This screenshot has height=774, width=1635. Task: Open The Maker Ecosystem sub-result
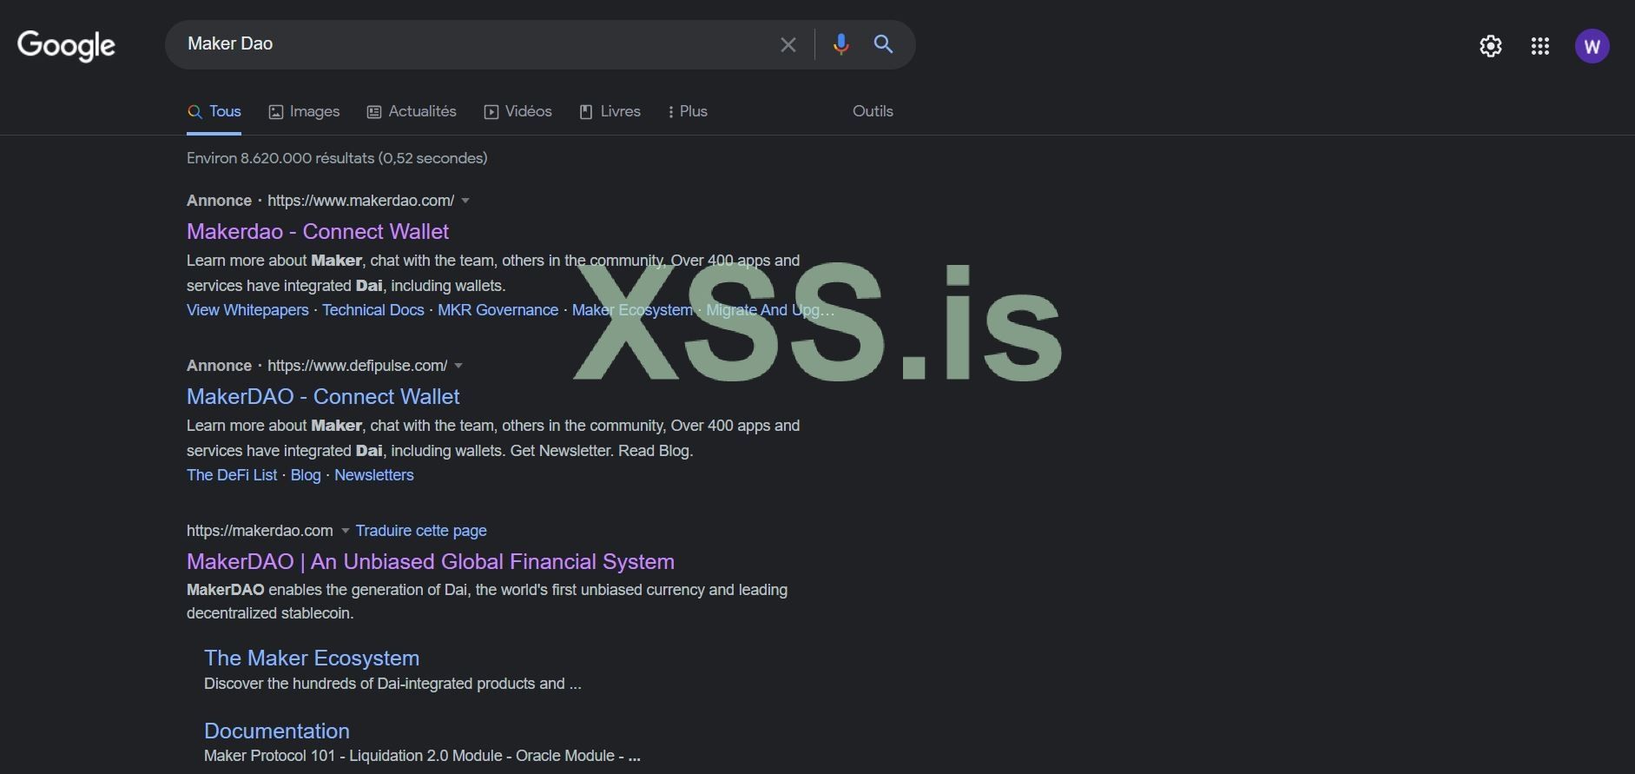[x=312, y=658]
